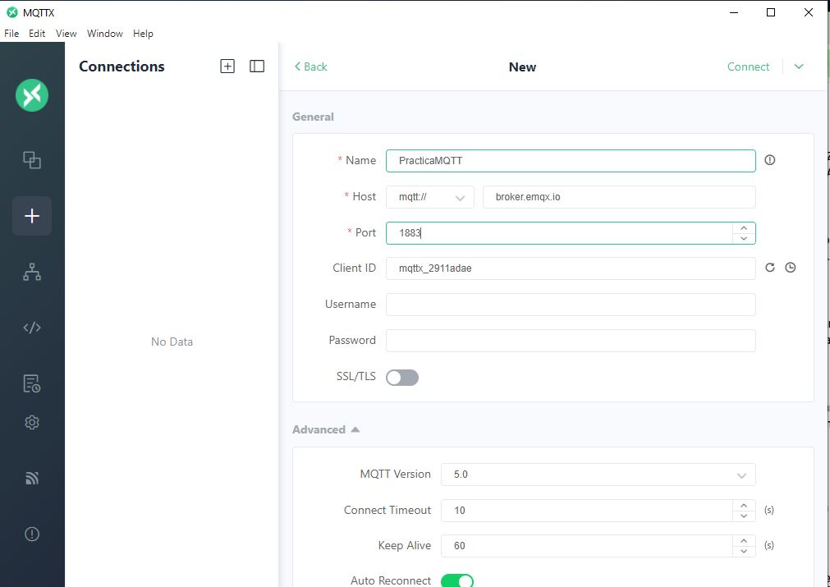
Task: Open the View menu
Action: 66,34
